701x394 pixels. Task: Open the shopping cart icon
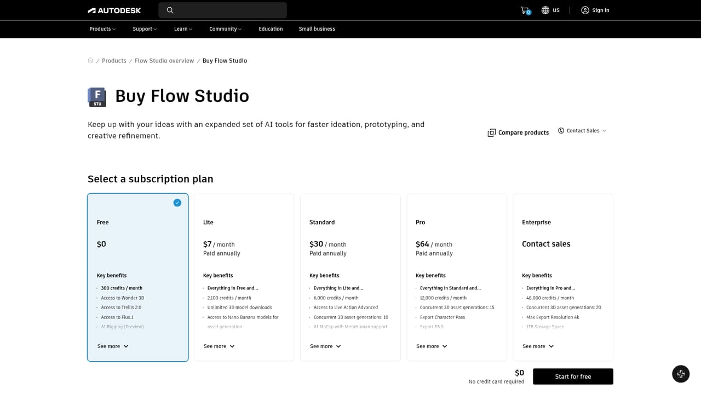[525, 10]
